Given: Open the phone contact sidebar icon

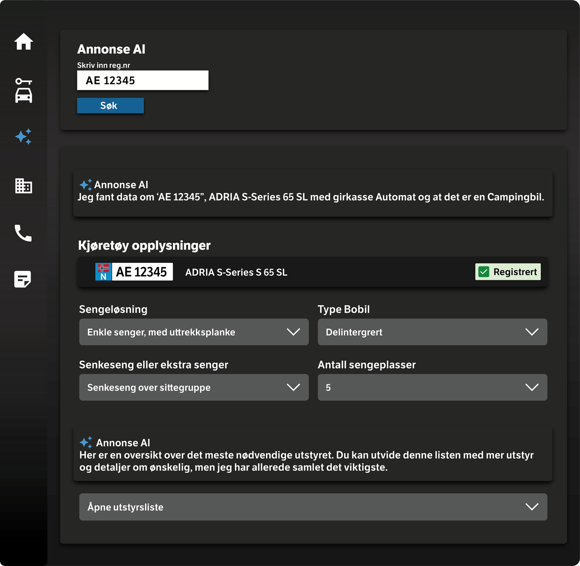Looking at the screenshot, I should click(x=23, y=233).
